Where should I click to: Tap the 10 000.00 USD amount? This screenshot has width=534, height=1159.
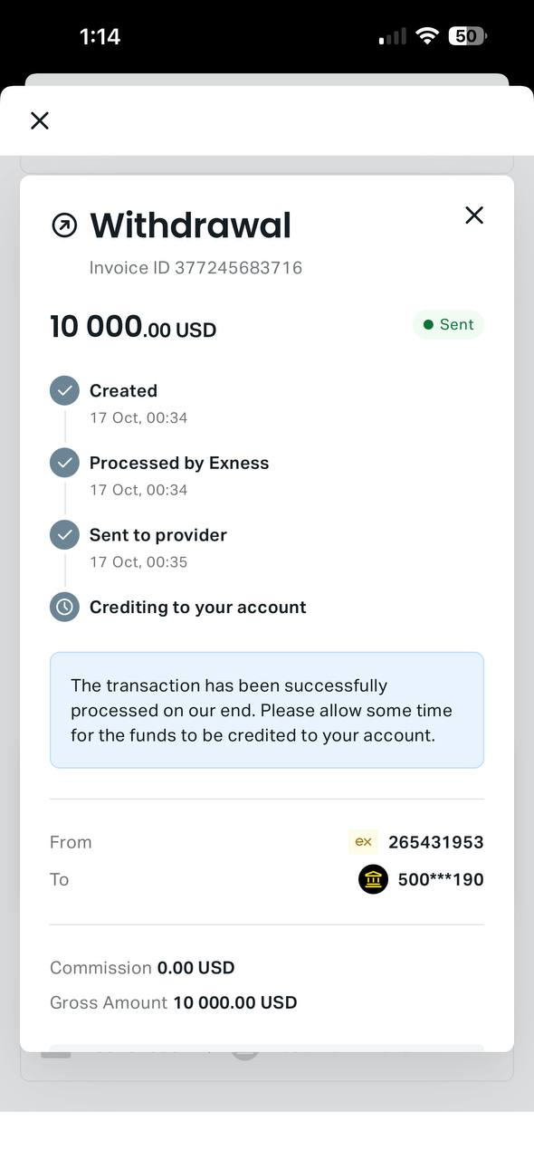133,327
